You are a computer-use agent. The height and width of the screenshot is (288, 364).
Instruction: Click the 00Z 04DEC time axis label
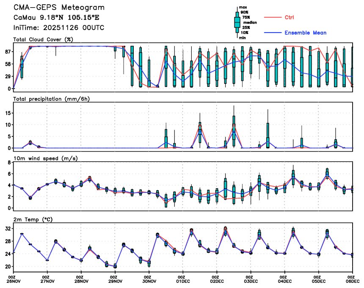pyautogui.click(x=284, y=279)
